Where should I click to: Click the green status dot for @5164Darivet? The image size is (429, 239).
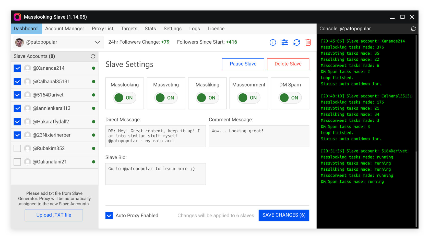tap(94, 95)
